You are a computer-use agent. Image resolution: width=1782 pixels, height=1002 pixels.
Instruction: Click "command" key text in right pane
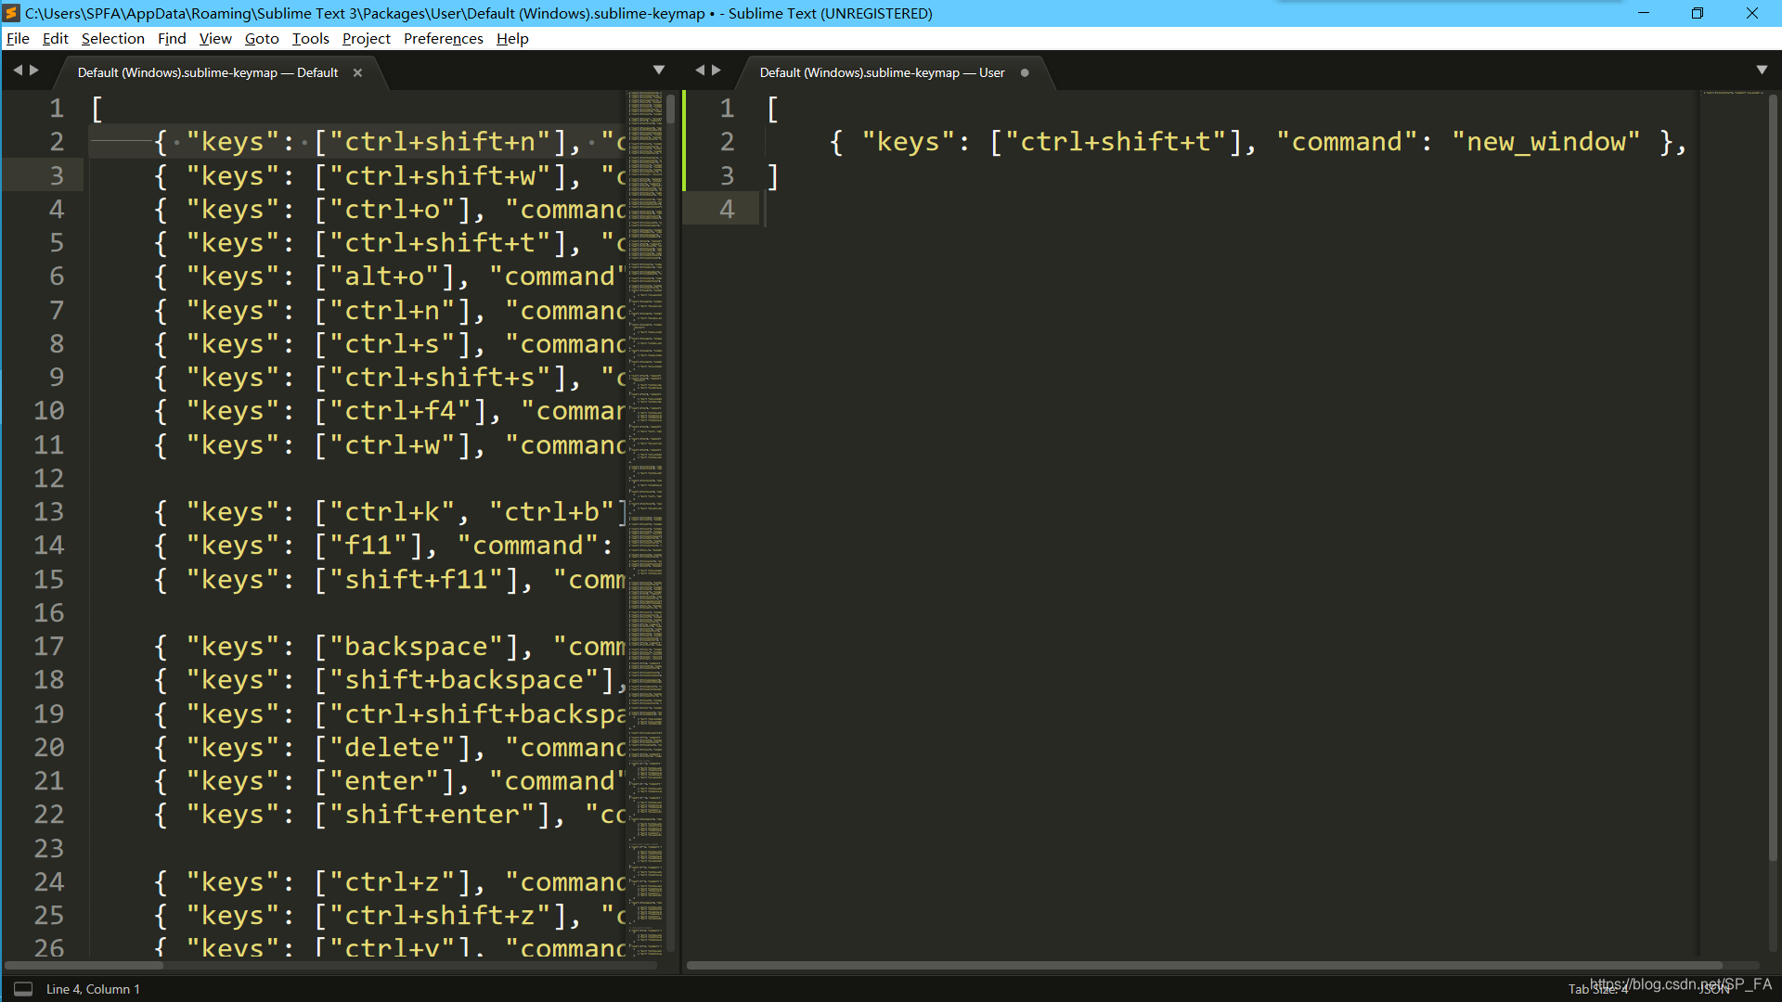coord(1347,142)
